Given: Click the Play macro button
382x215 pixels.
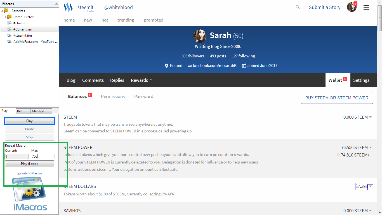Looking at the screenshot, I should tap(30, 121).
